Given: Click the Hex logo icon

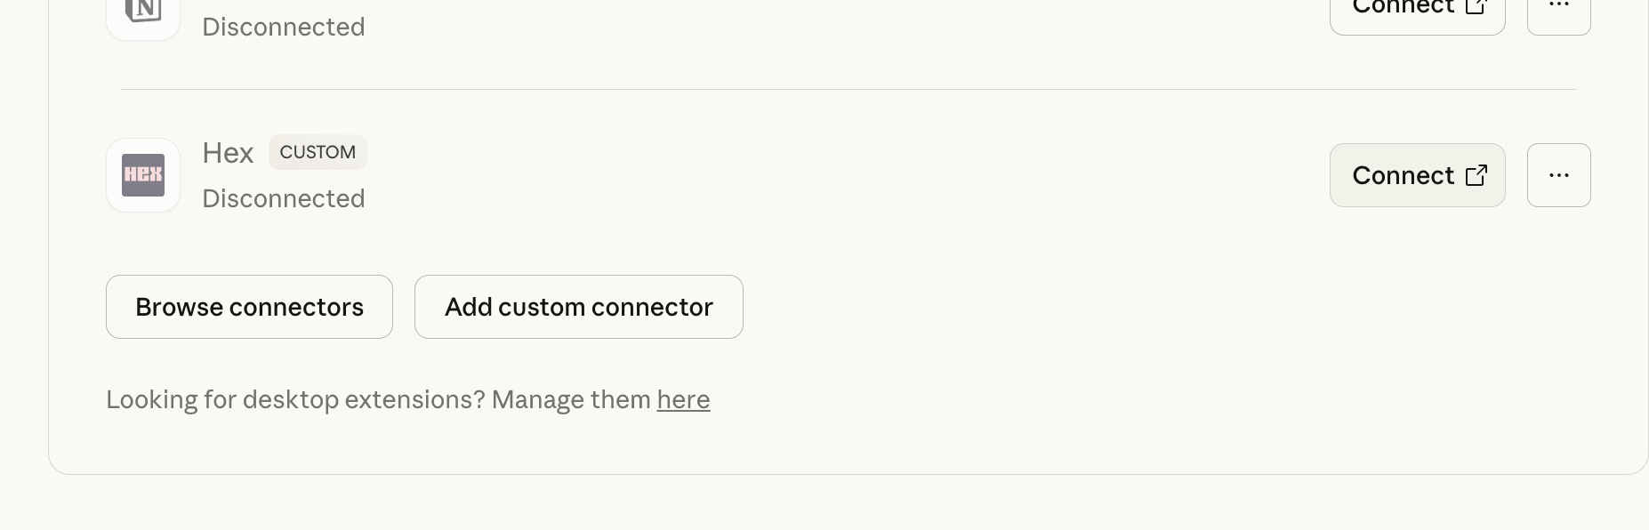Looking at the screenshot, I should pos(143,175).
